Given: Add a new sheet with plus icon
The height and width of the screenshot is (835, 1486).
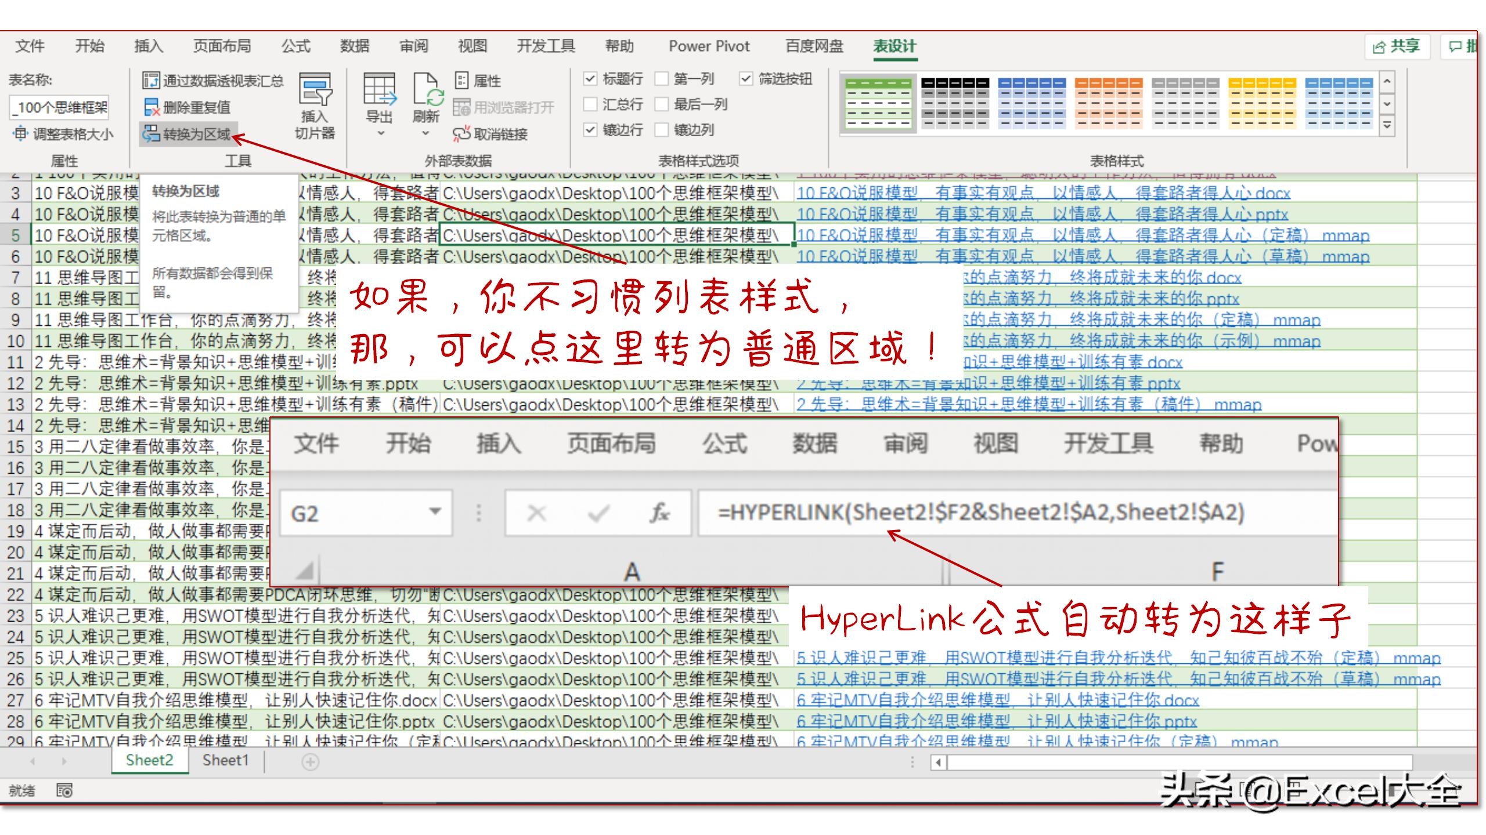Looking at the screenshot, I should click(311, 761).
